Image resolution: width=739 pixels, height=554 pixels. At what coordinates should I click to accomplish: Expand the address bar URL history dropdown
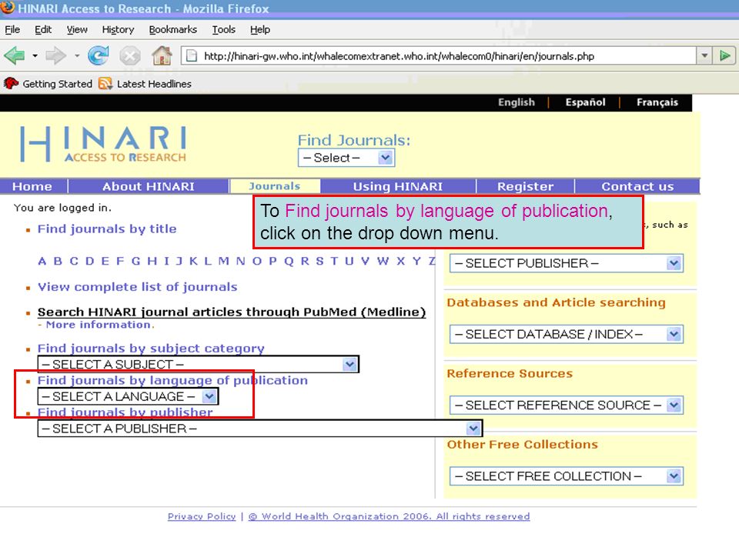click(704, 56)
